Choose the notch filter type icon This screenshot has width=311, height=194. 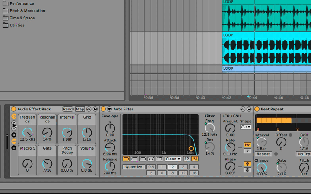pos(151,159)
